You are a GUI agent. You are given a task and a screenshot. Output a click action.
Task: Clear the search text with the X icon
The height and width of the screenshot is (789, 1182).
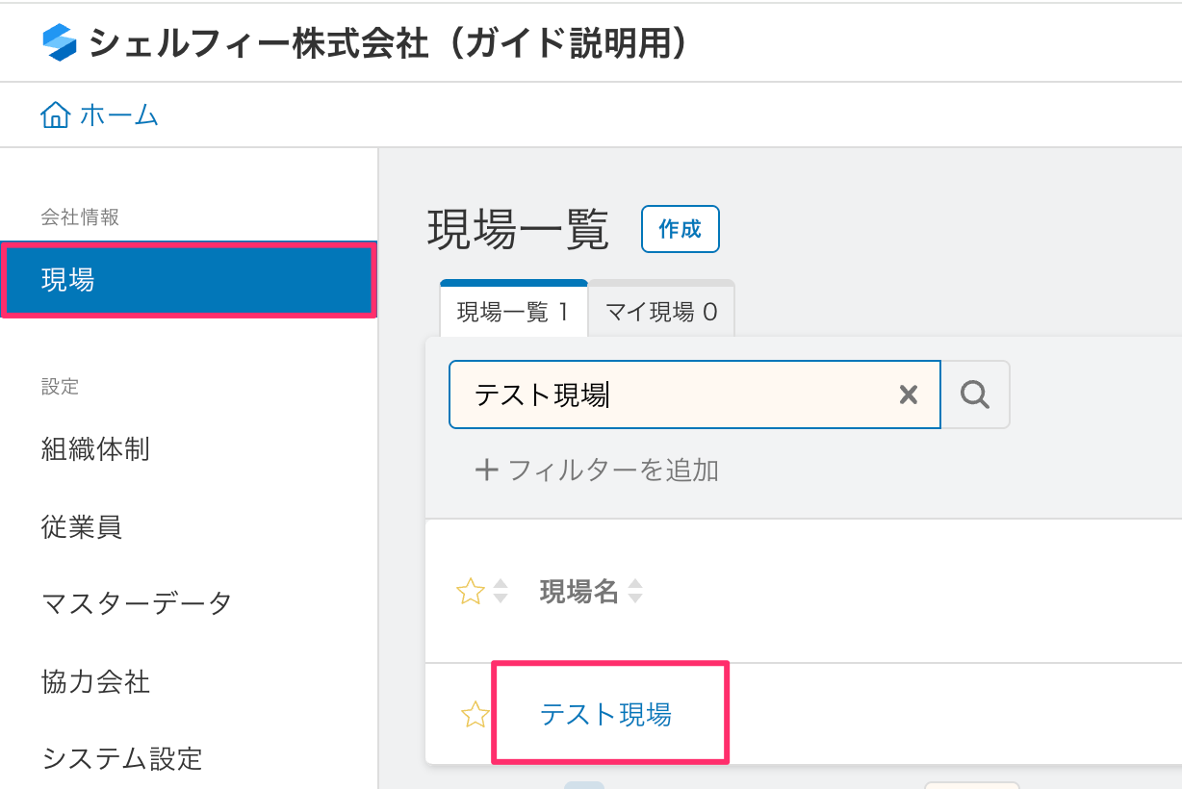click(908, 394)
